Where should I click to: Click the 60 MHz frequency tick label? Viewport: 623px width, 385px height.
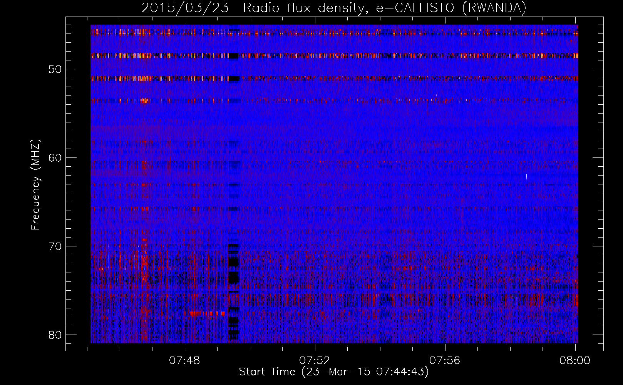point(55,158)
